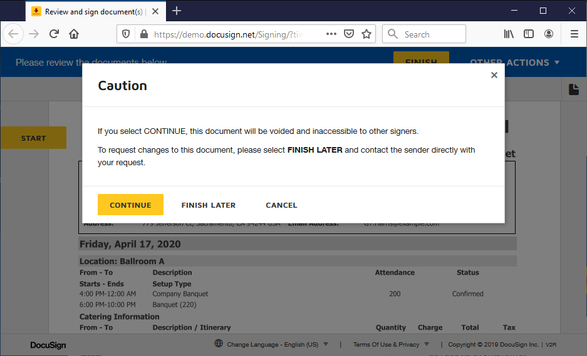Click the Firefox Search box
587x356 pixels.
point(424,34)
